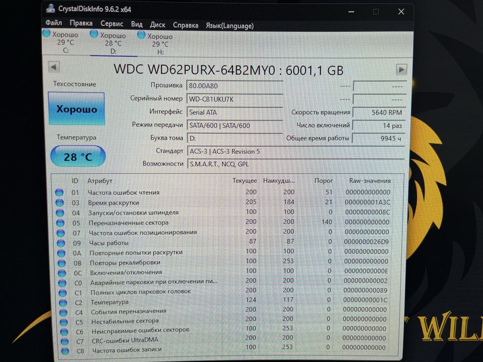Click the ID column header
Image resolution: width=483 pixels, height=362 pixels.
click(x=75, y=180)
